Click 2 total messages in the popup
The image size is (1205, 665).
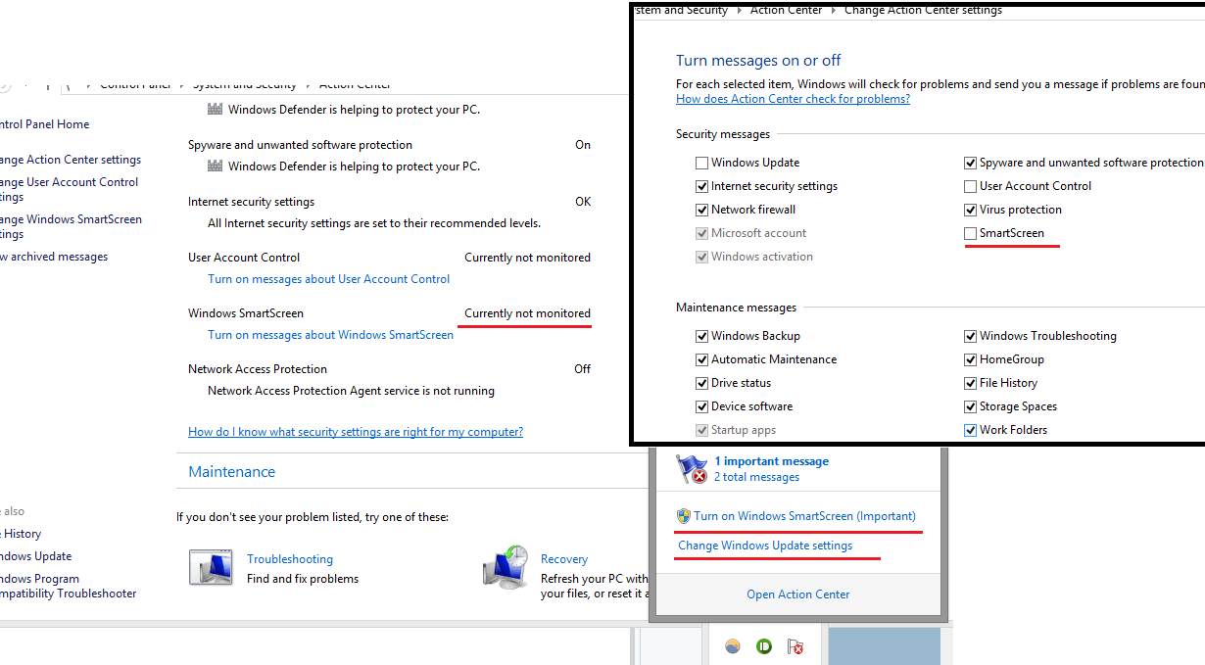pyautogui.click(x=756, y=477)
